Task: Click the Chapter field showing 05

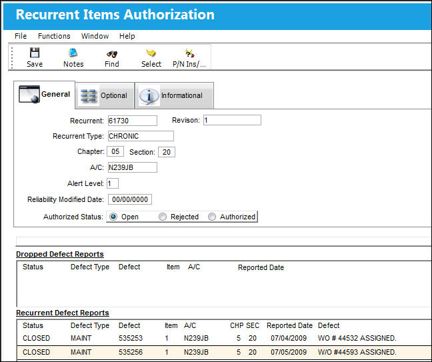Action: click(x=115, y=151)
